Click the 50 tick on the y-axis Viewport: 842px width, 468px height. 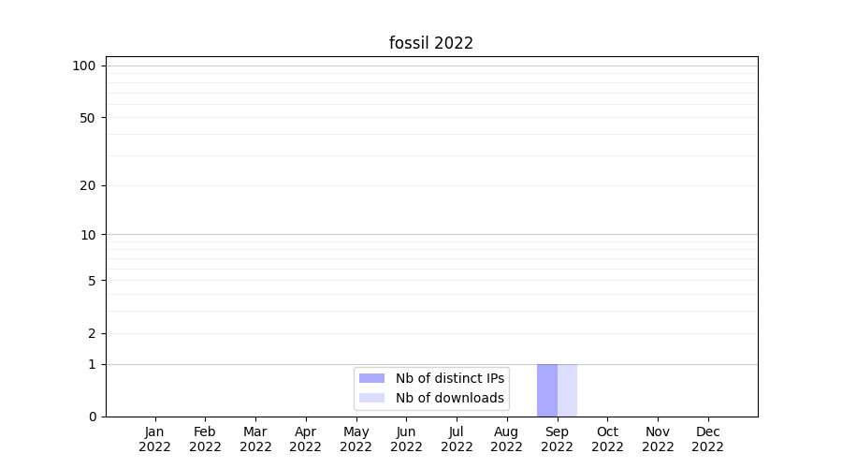click(88, 118)
